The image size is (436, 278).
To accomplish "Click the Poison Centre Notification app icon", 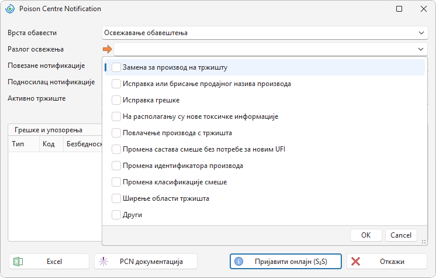I will (x=10, y=9).
